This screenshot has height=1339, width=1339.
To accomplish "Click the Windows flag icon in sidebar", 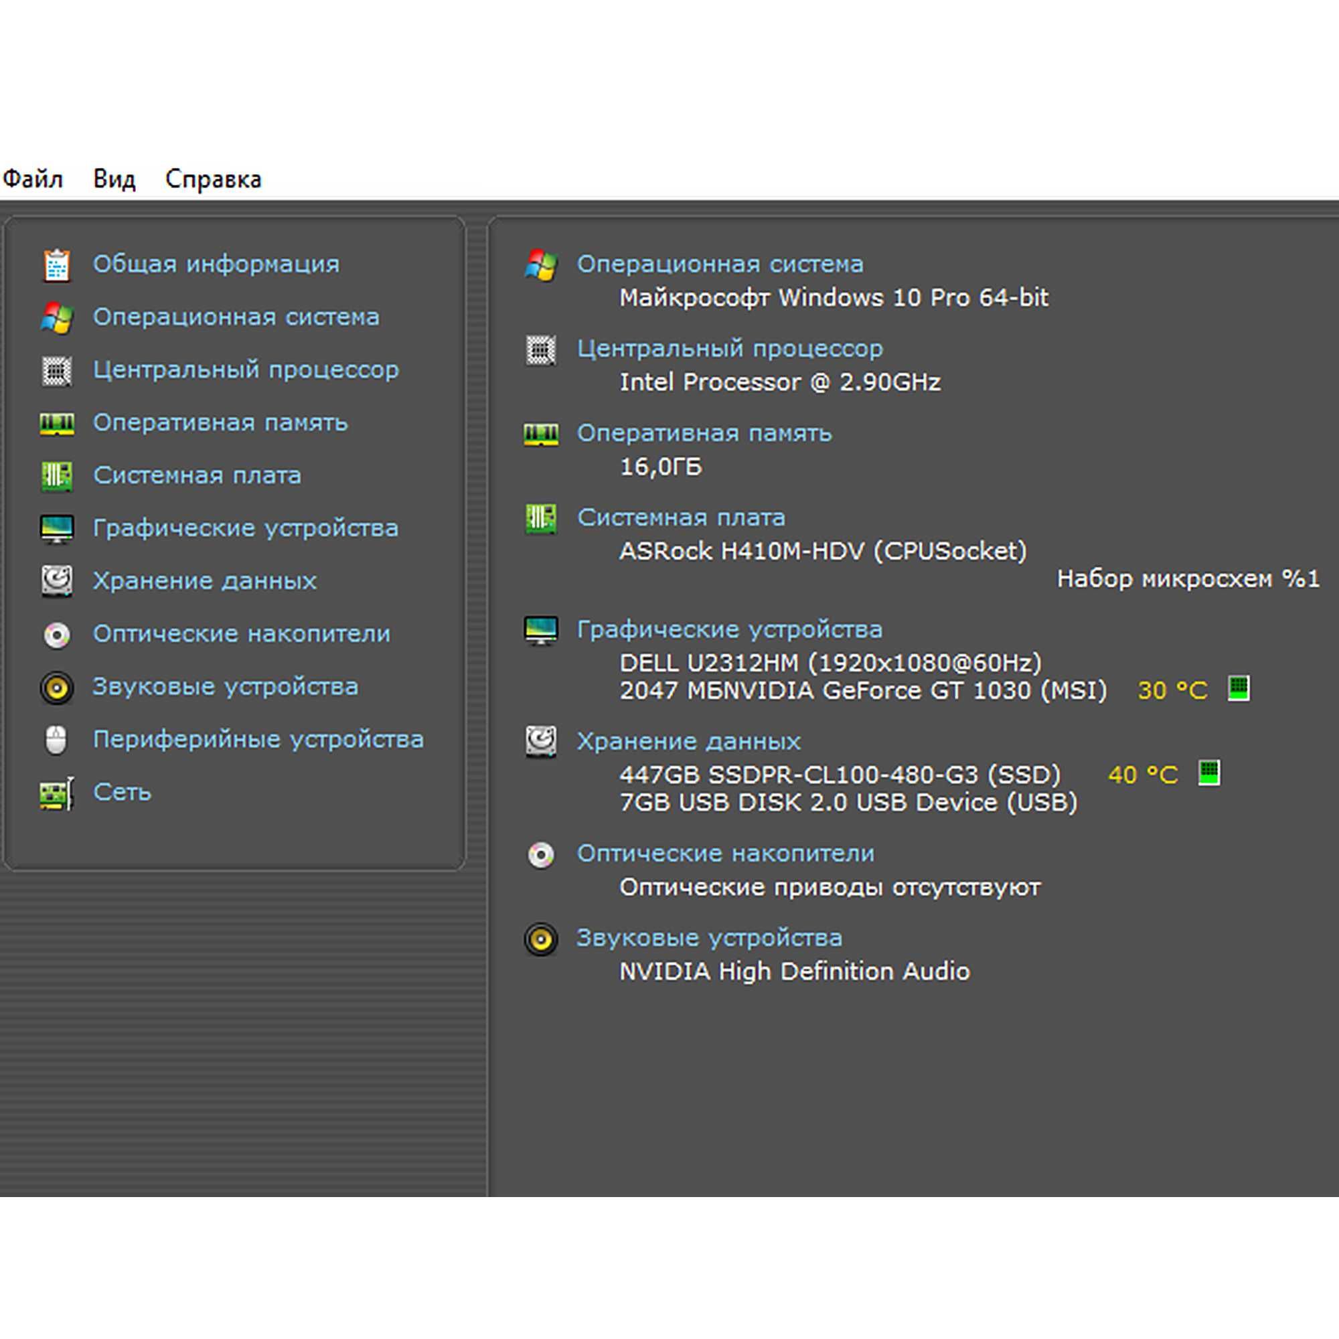I will pyautogui.click(x=57, y=317).
